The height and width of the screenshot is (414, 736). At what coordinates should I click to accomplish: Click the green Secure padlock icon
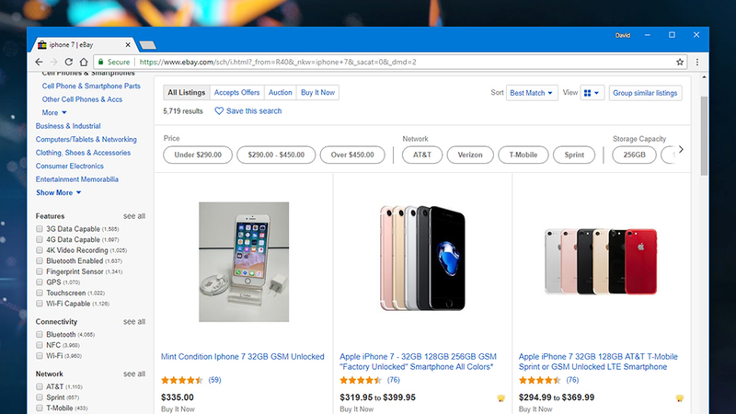point(100,62)
